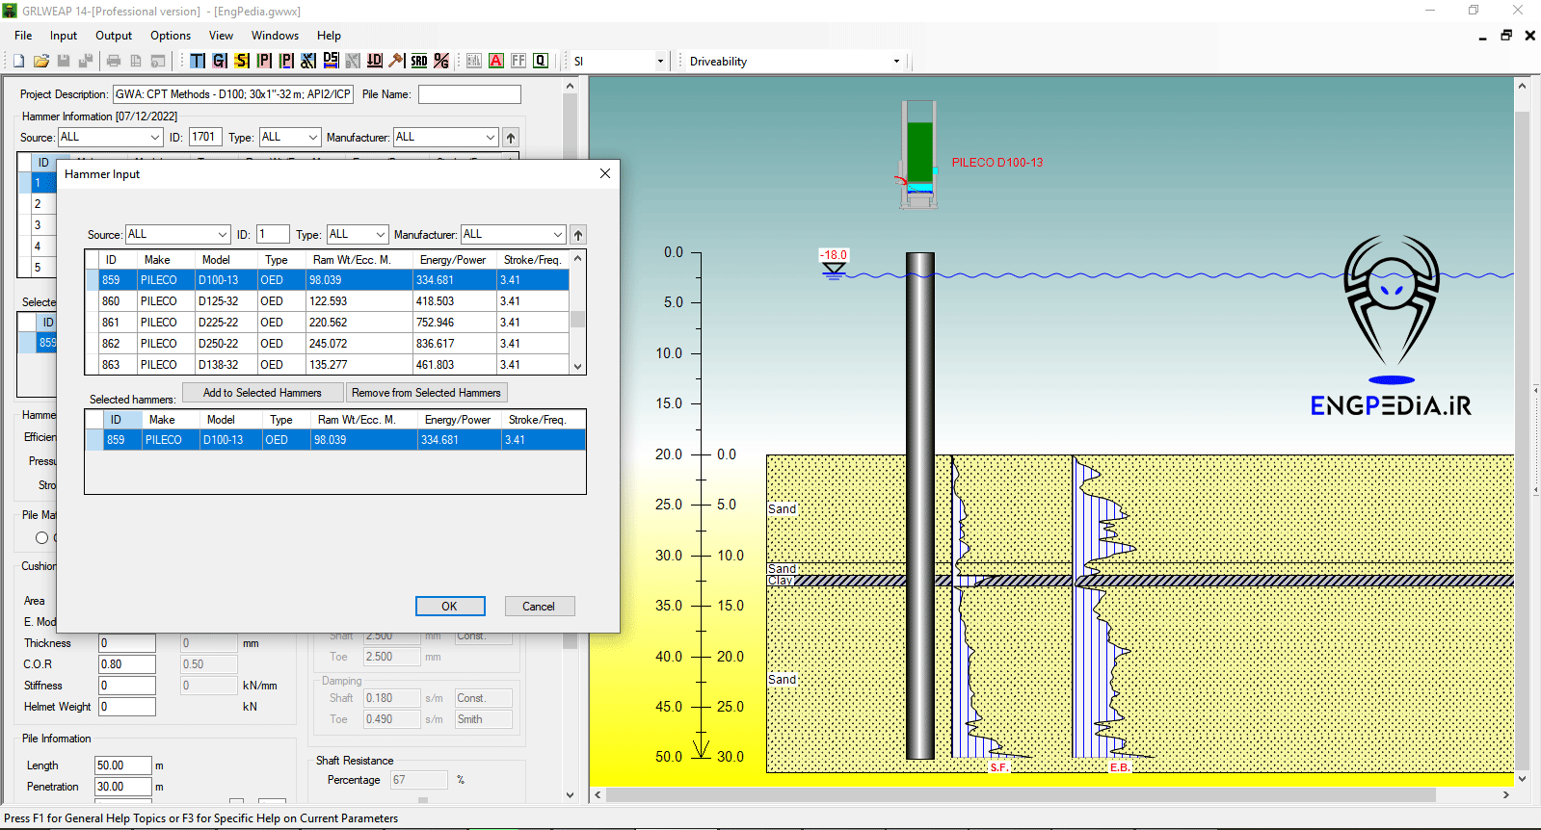Image resolution: width=1541 pixels, height=830 pixels.
Task: Open the Help menu
Action: 329,36
